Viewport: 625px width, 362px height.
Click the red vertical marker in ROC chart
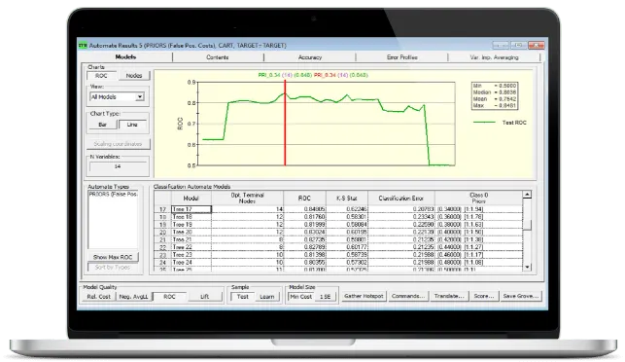click(285, 123)
